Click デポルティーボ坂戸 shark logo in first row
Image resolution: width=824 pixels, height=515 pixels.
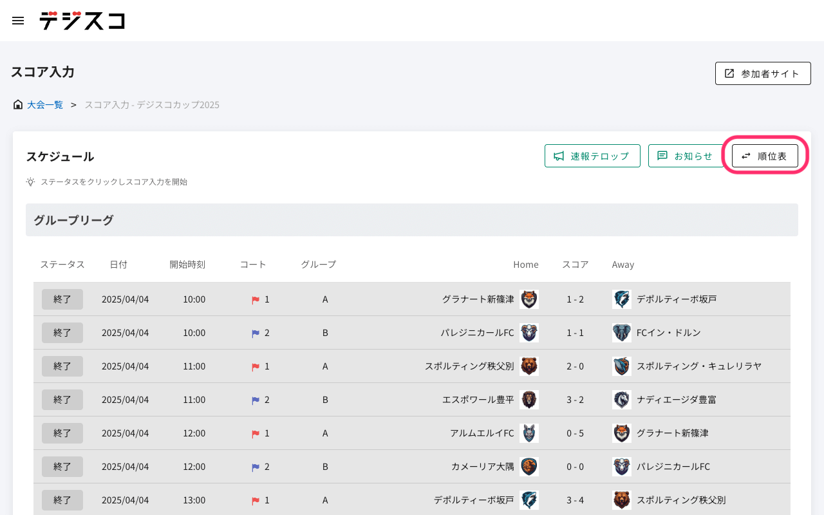coord(621,299)
